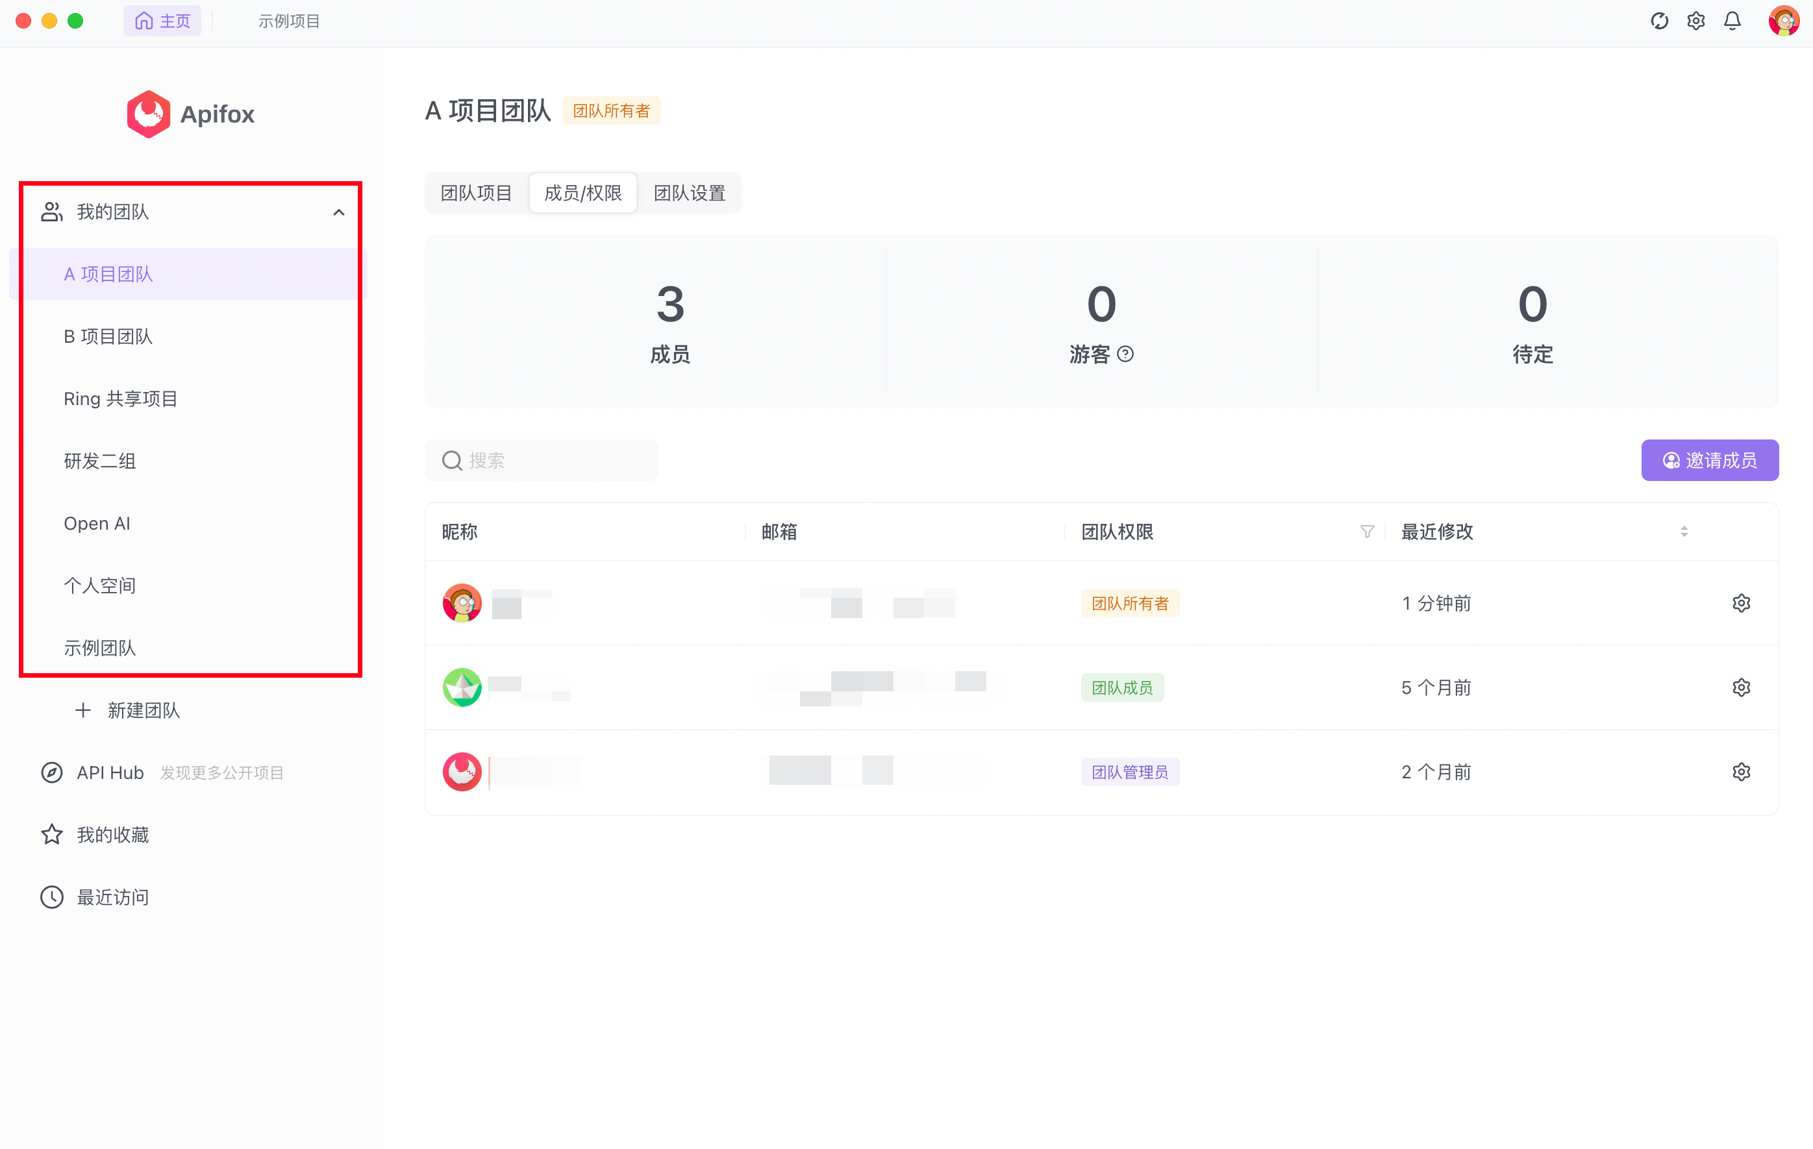Viewport: 1813px width, 1149px height.
Task: Open API Hub compass item
Action: pos(110,772)
